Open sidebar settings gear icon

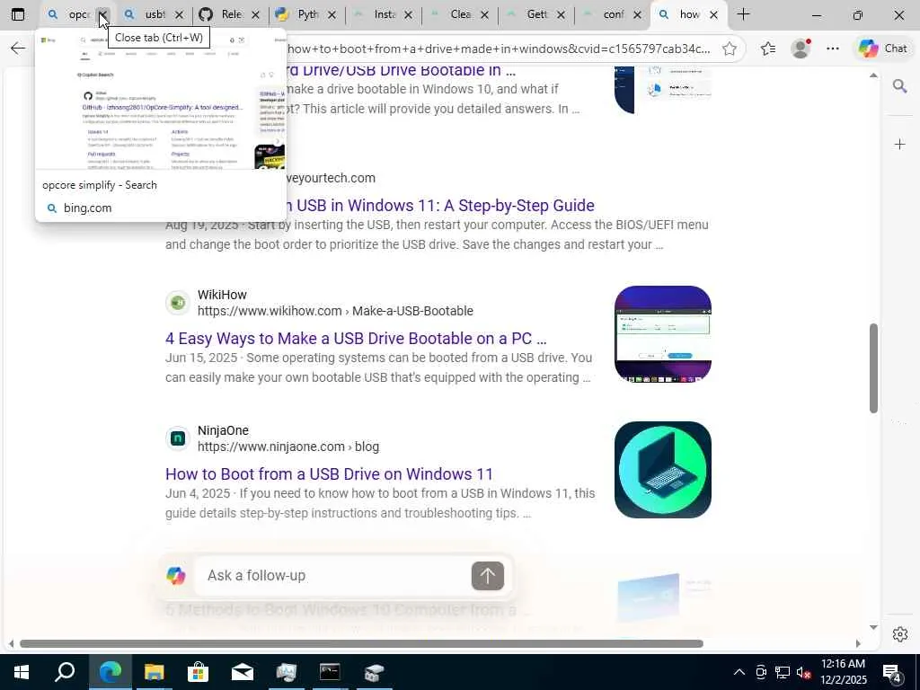(899, 634)
